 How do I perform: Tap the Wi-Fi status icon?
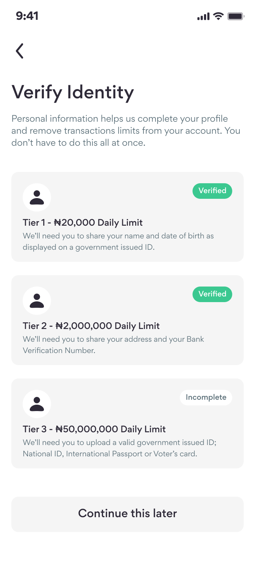(219, 16)
